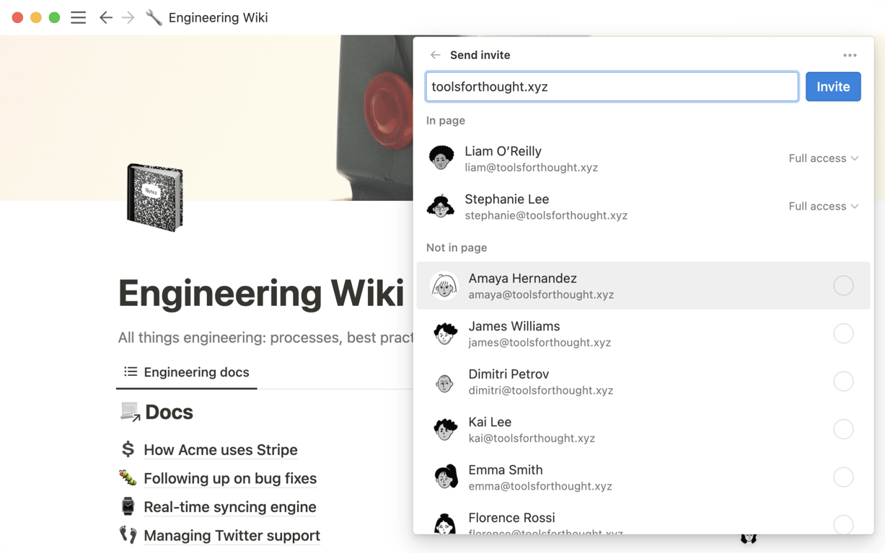Screen dimensions: 885x553
Task: Open the sidebar hamburger menu
Action: tap(78, 17)
